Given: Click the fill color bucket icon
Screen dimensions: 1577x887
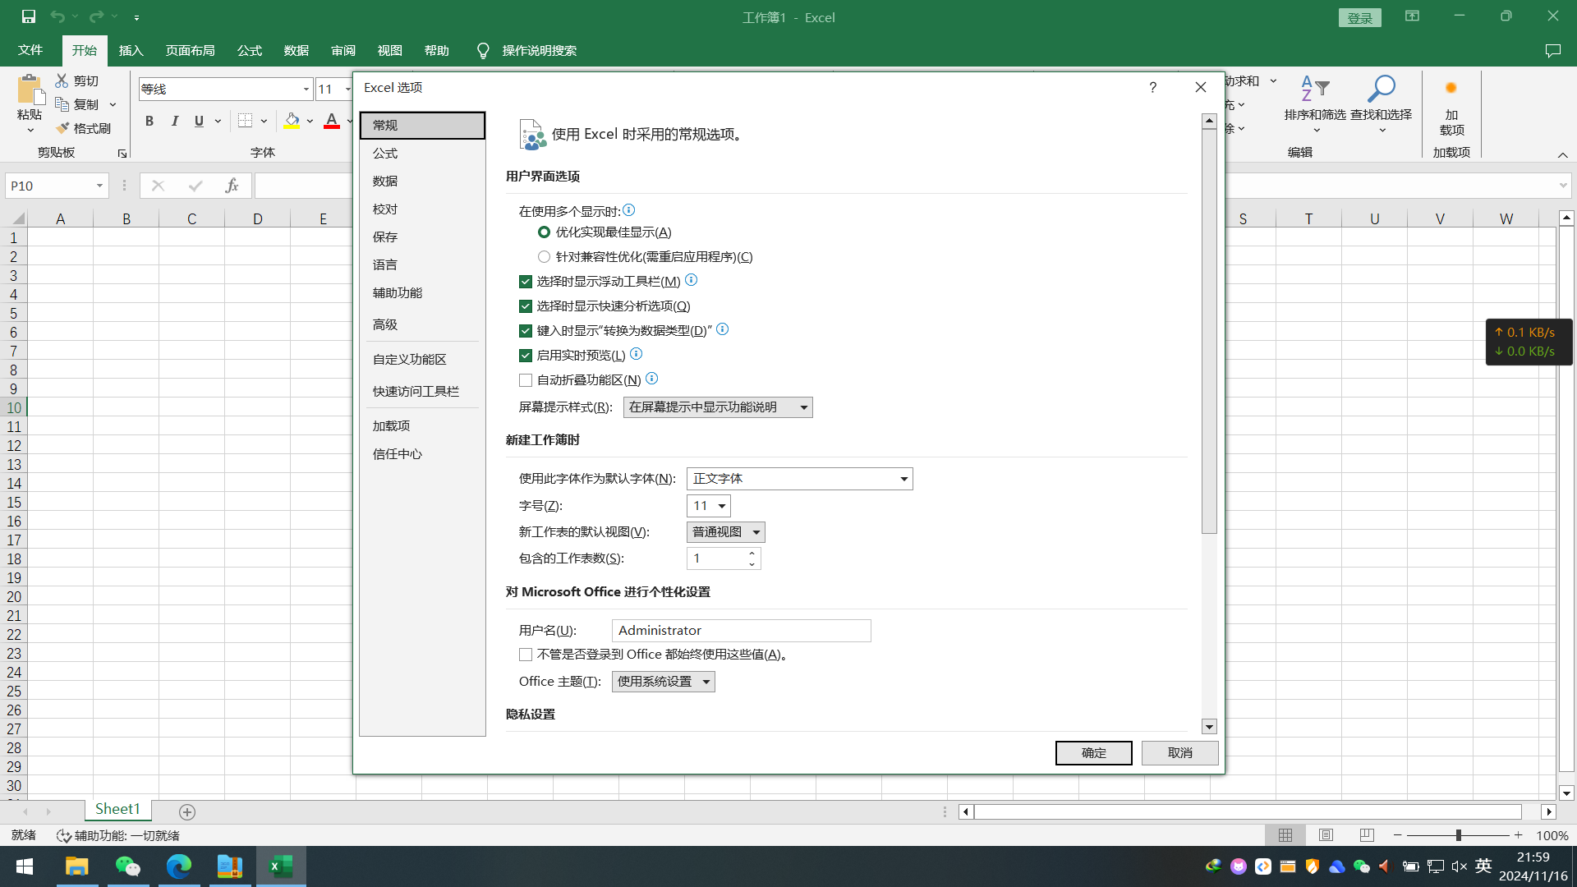Looking at the screenshot, I should click(292, 121).
